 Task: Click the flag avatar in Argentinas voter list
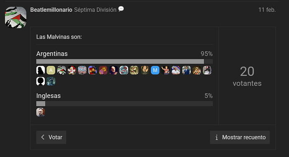pyautogui.click(x=62, y=70)
